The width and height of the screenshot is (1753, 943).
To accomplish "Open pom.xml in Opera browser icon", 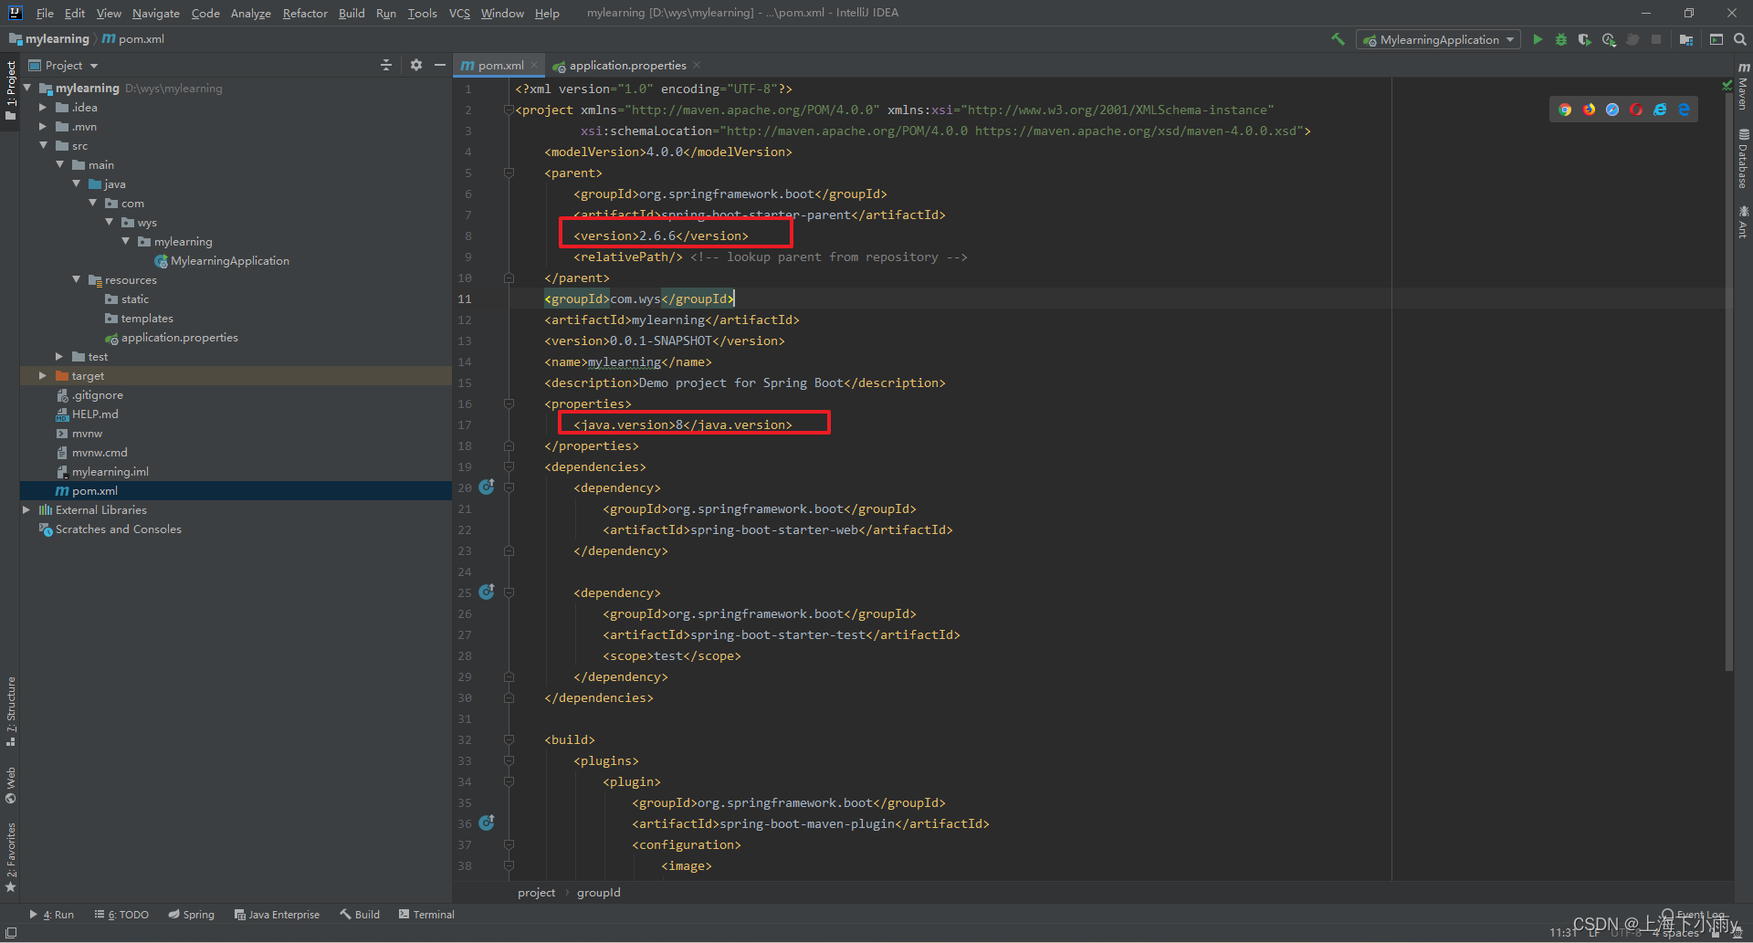I will (1636, 110).
